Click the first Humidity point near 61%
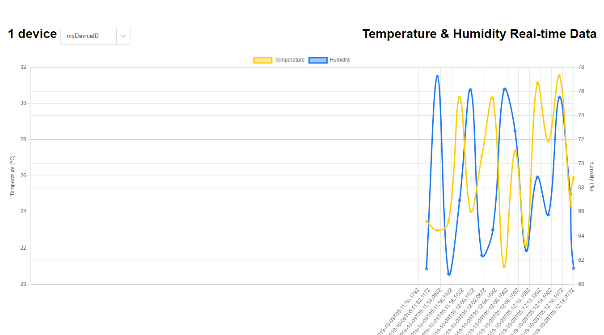The width and height of the screenshot is (604, 335). 427,268
